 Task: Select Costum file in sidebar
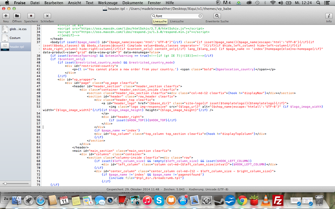(15, 38)
